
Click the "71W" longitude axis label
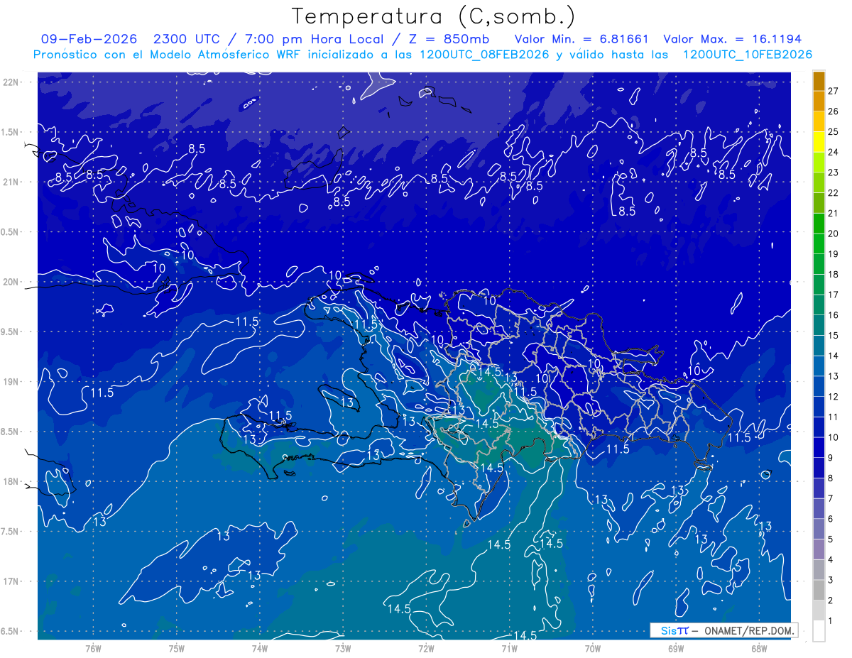[x=509, y=649]
